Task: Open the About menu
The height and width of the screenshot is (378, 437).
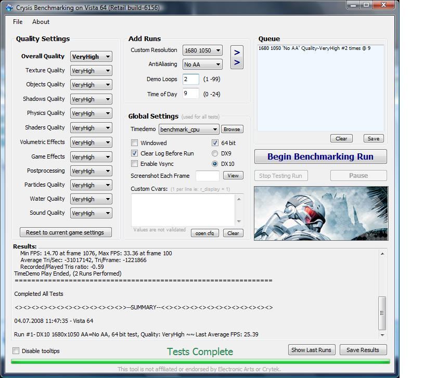Action: pyautogui.click(x=41, y=22)
